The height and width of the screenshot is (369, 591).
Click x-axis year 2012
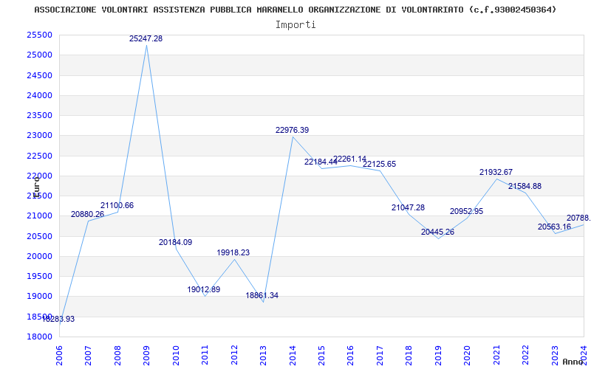234,355
